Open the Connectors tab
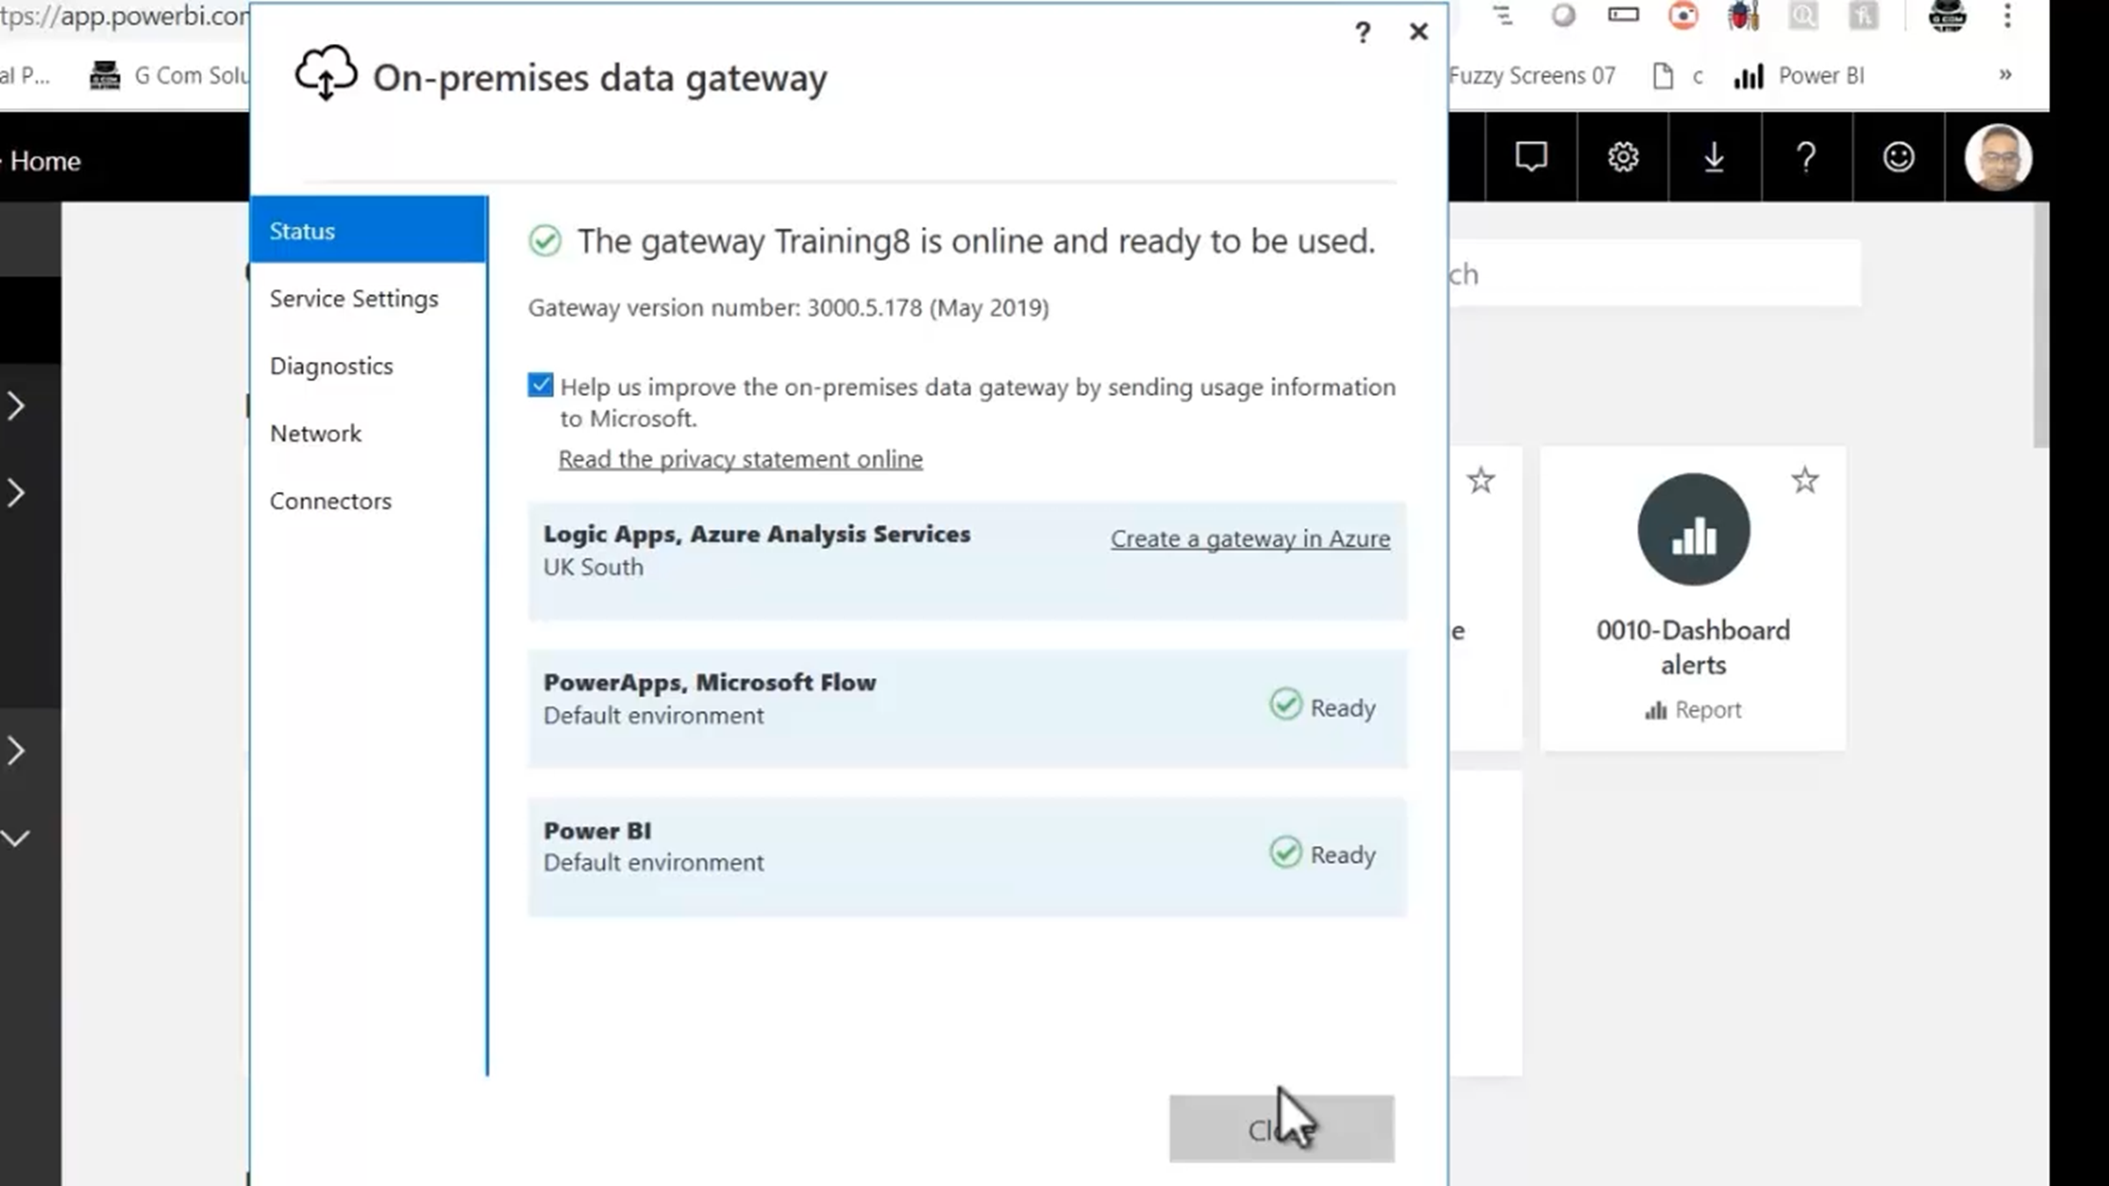 (330, 502)
